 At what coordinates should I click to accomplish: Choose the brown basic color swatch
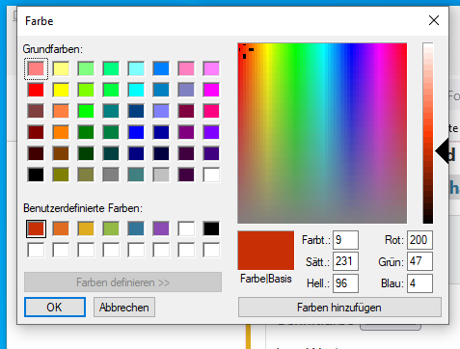click(x=61, y=153)
